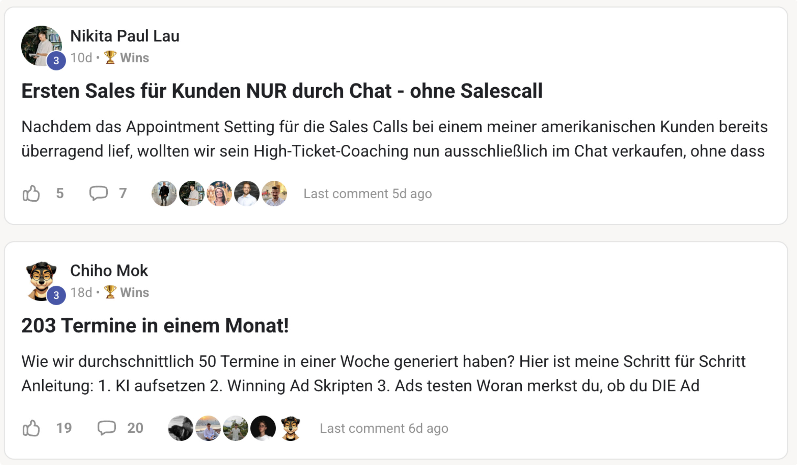The height and width of the screenshot is (465, 798).
Task: Click dog commenter avatar on second post
Action: pos(290,428)
